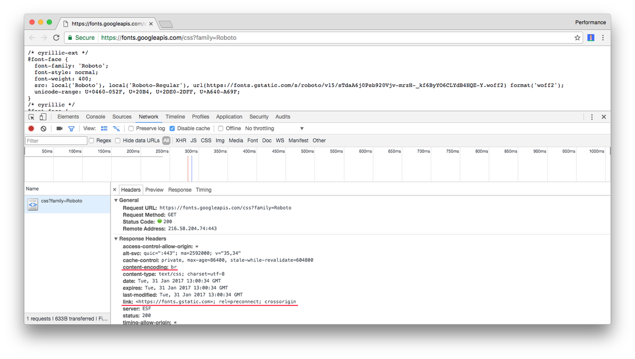
Task: Clear the network log
Action: [x=43, y=129]
